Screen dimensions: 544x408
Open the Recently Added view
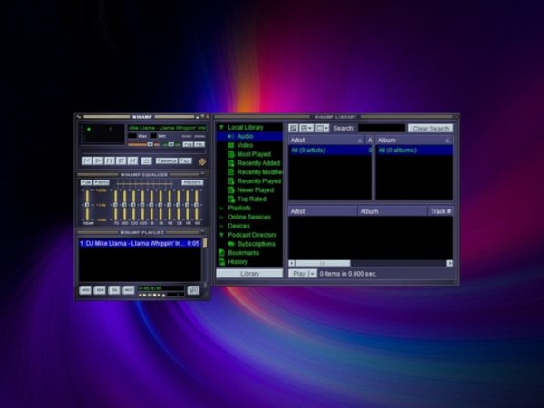(258, 163)
